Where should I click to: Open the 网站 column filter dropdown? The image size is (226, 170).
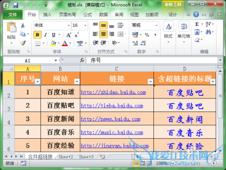coord(77,81)
